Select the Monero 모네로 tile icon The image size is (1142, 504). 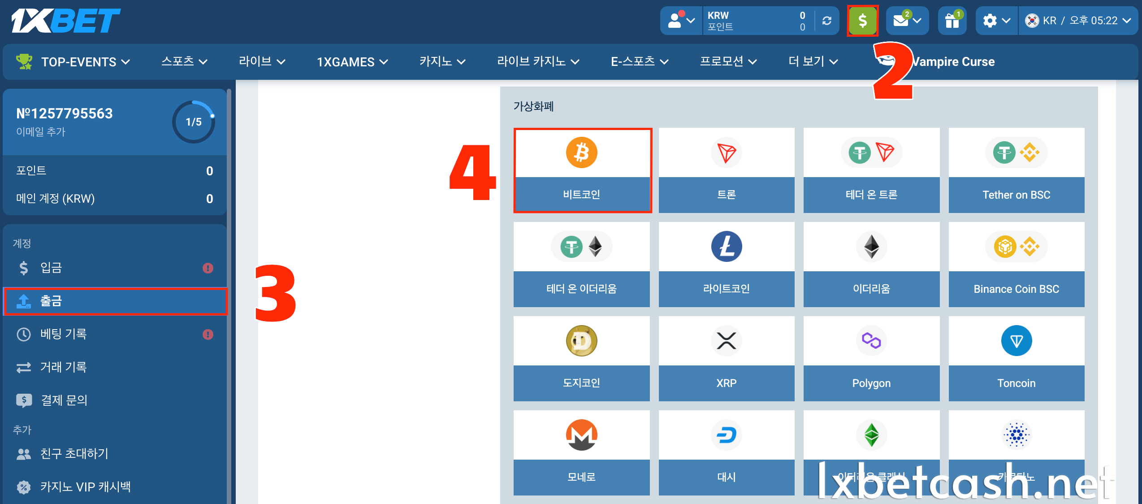tap(581, 435)
